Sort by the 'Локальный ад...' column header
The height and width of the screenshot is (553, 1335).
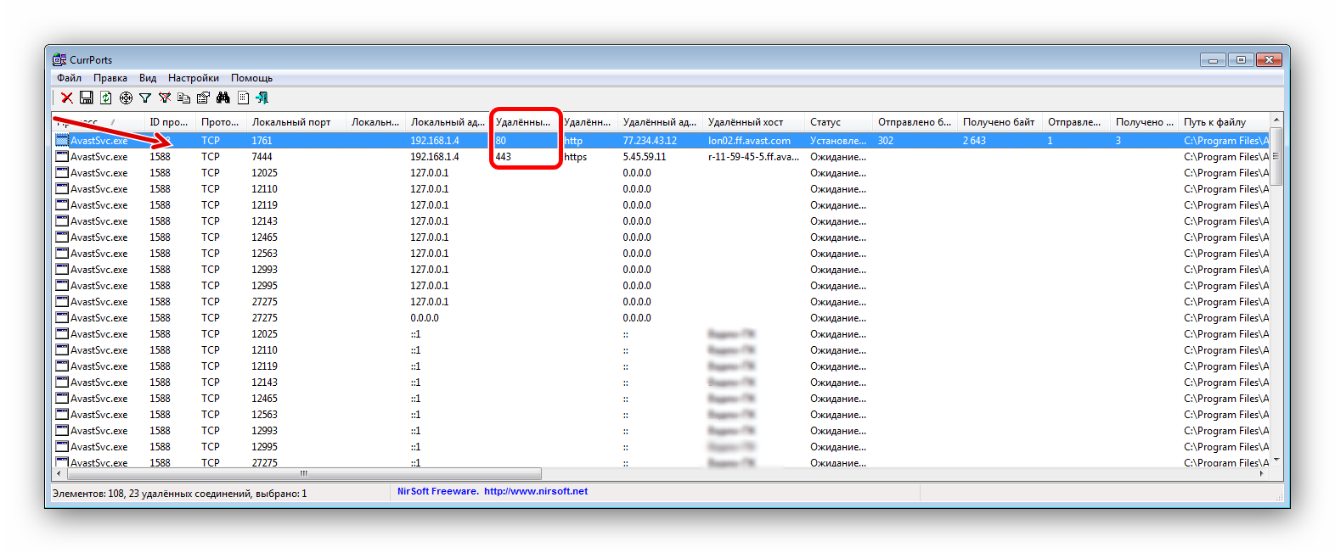(x=448, y=122)
